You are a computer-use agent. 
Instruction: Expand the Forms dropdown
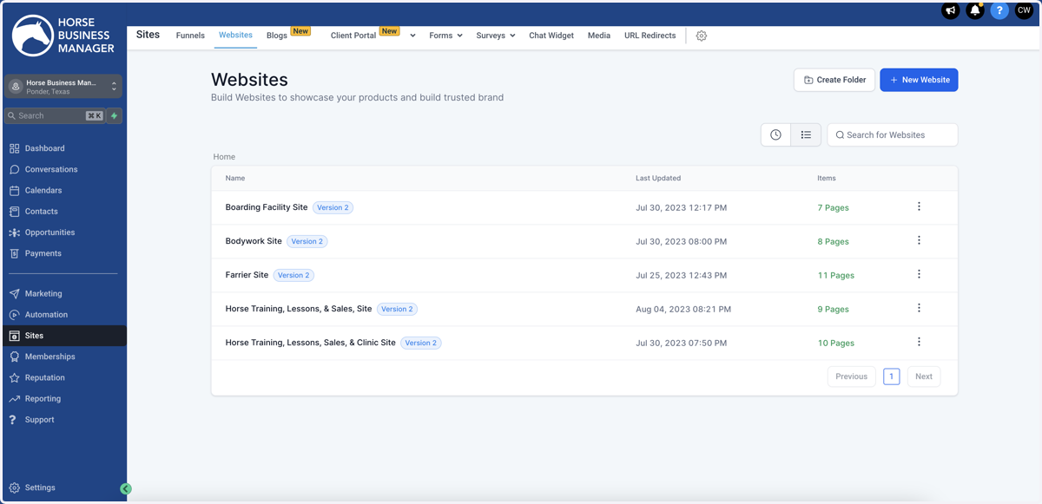(x=445, y=36)
